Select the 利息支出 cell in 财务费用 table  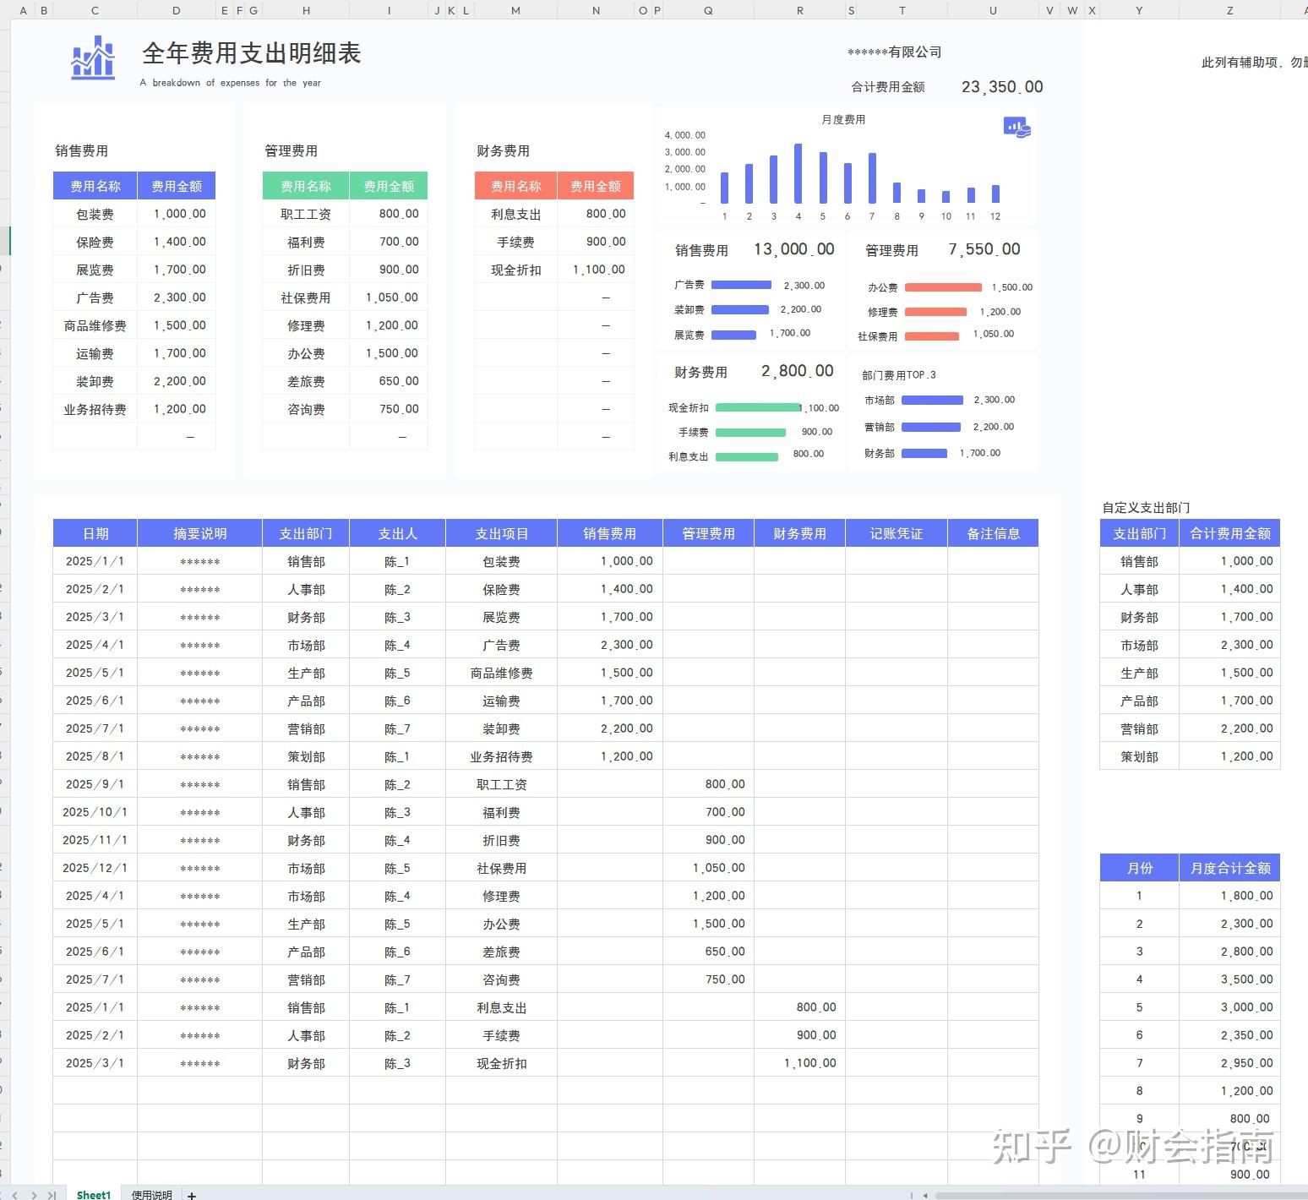[515, 215]
